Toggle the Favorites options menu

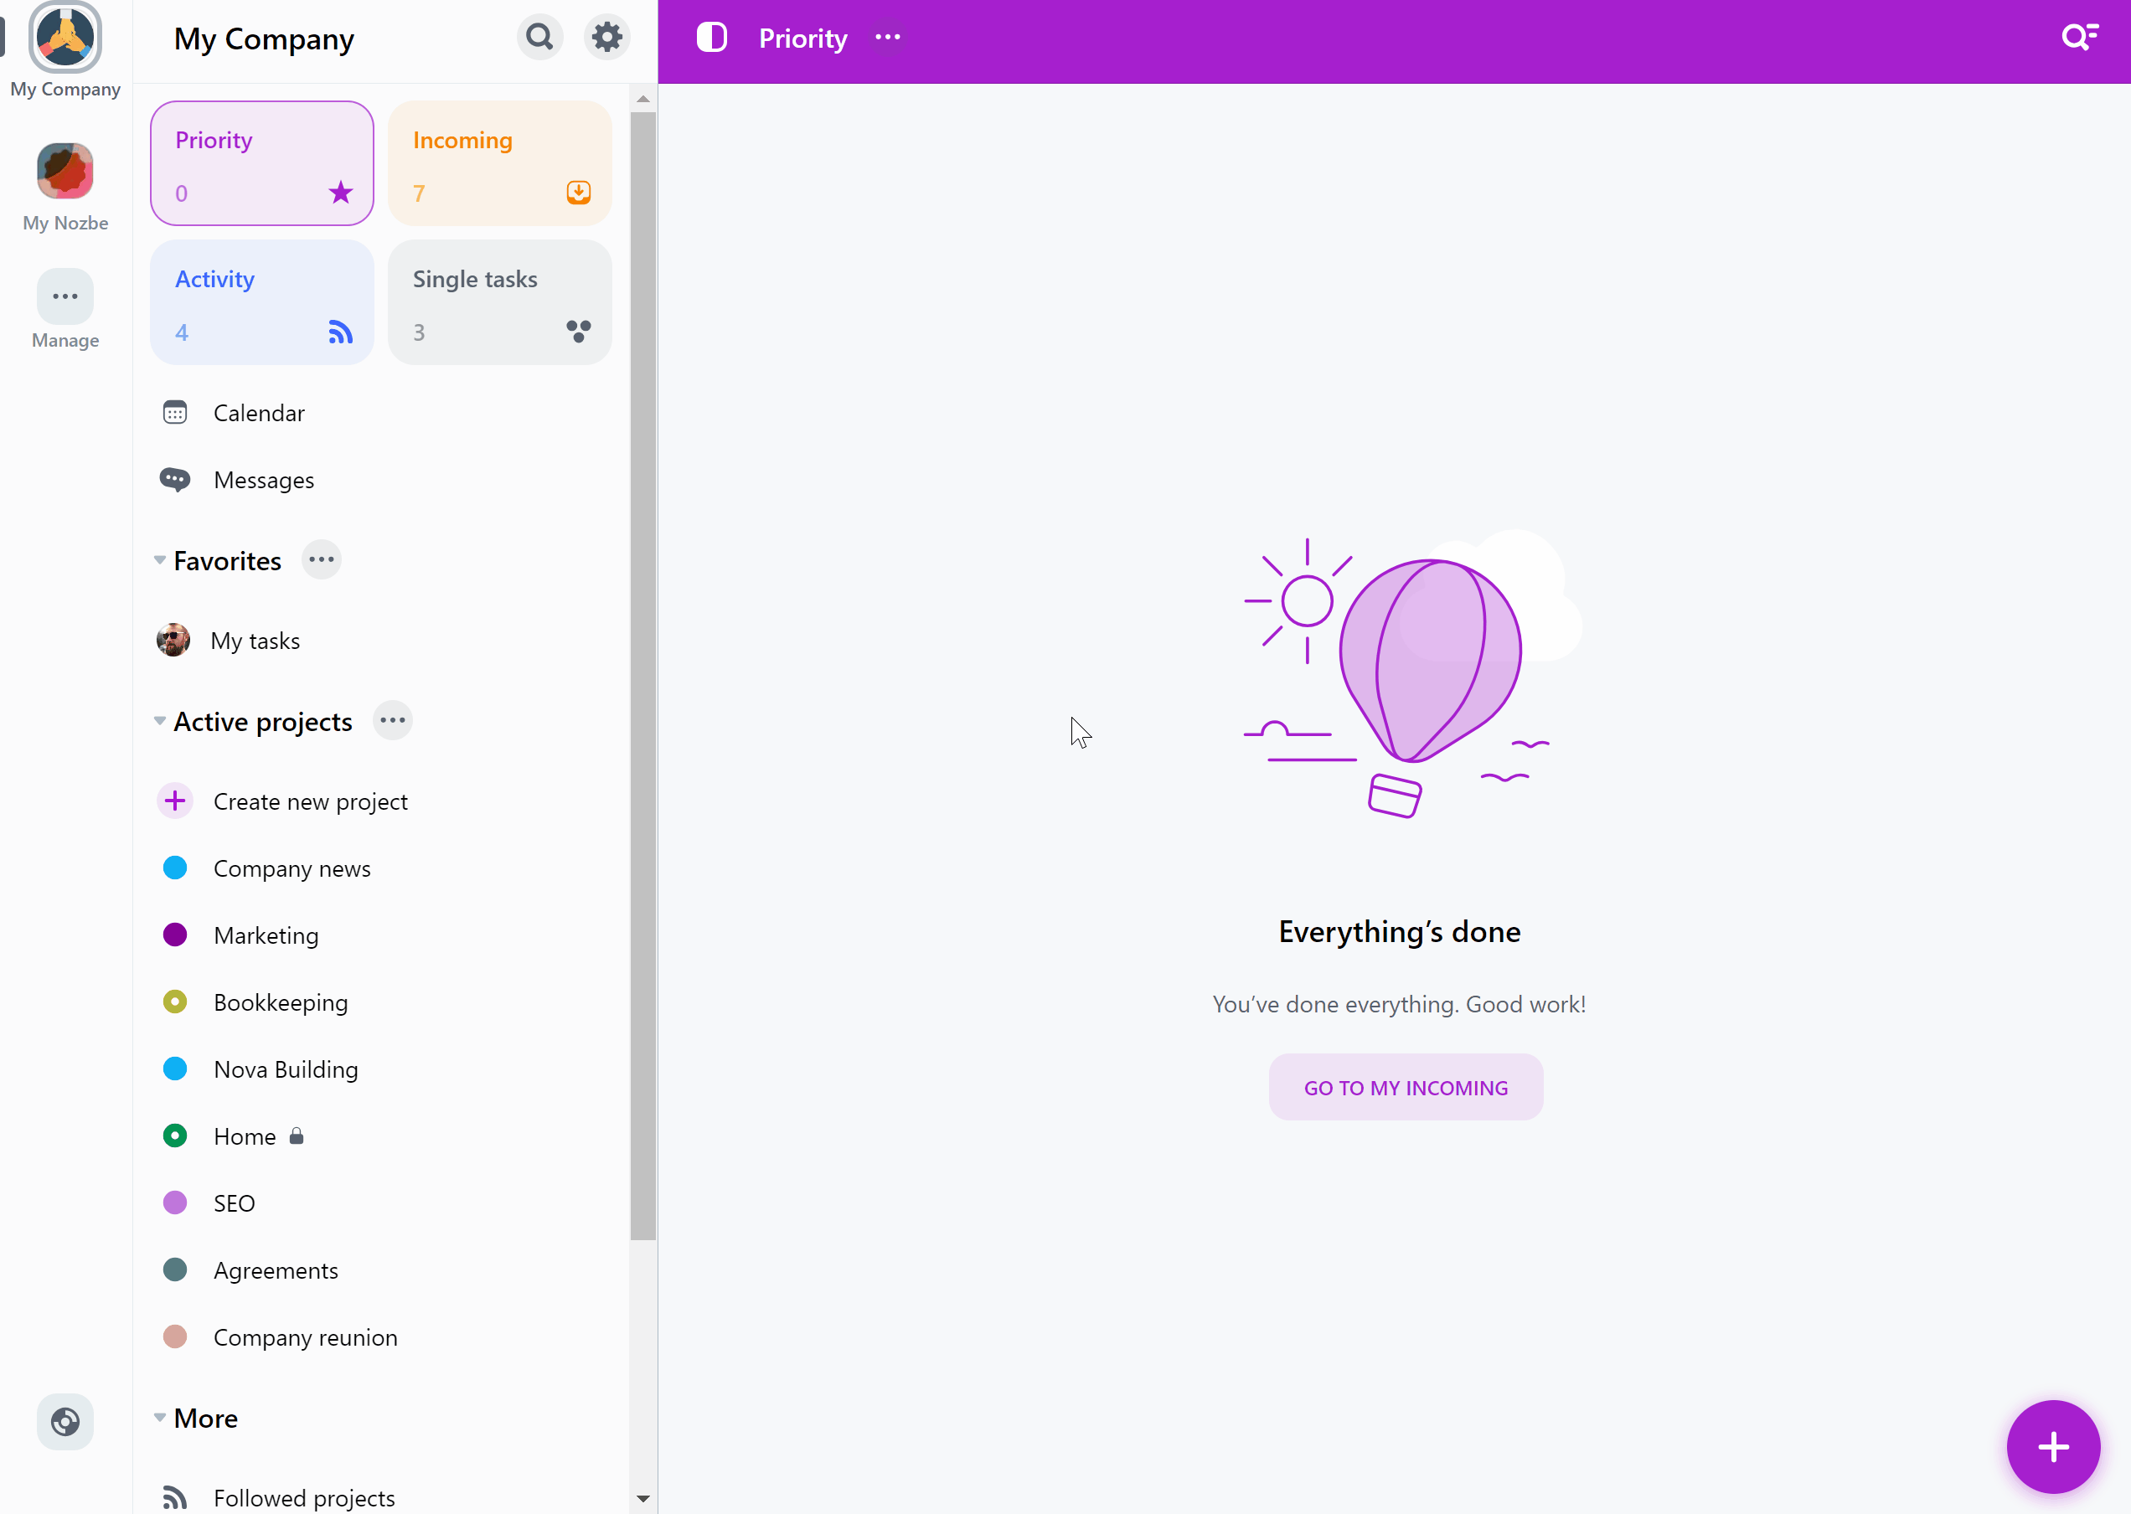pos(322,560)
